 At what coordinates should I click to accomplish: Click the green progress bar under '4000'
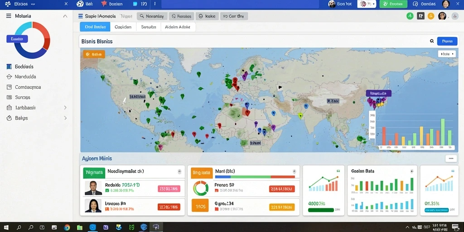(x=321, y=210)
